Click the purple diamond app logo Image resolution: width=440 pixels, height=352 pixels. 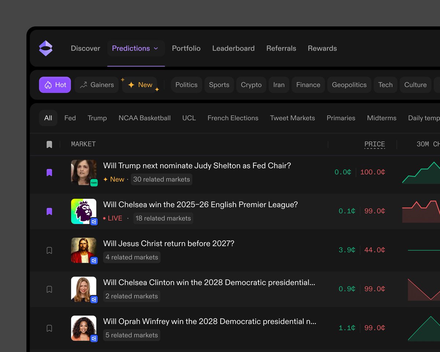(46, 48)
